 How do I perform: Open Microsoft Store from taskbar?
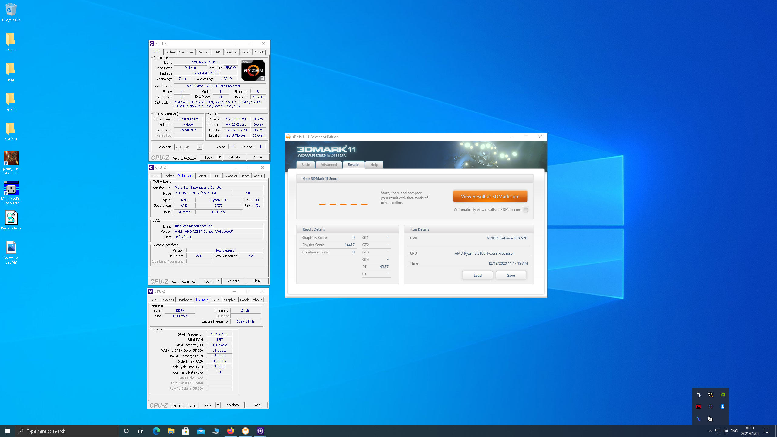pos(186,431)
